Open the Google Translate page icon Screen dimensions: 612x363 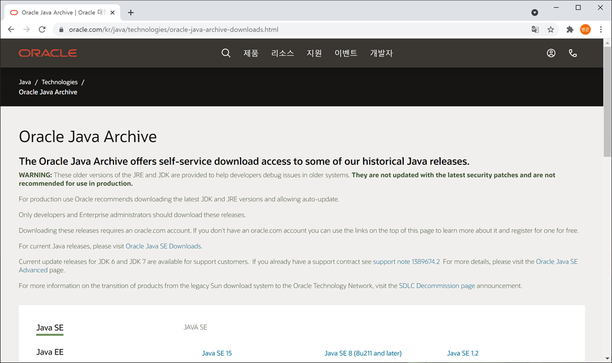tap(535, 29)
